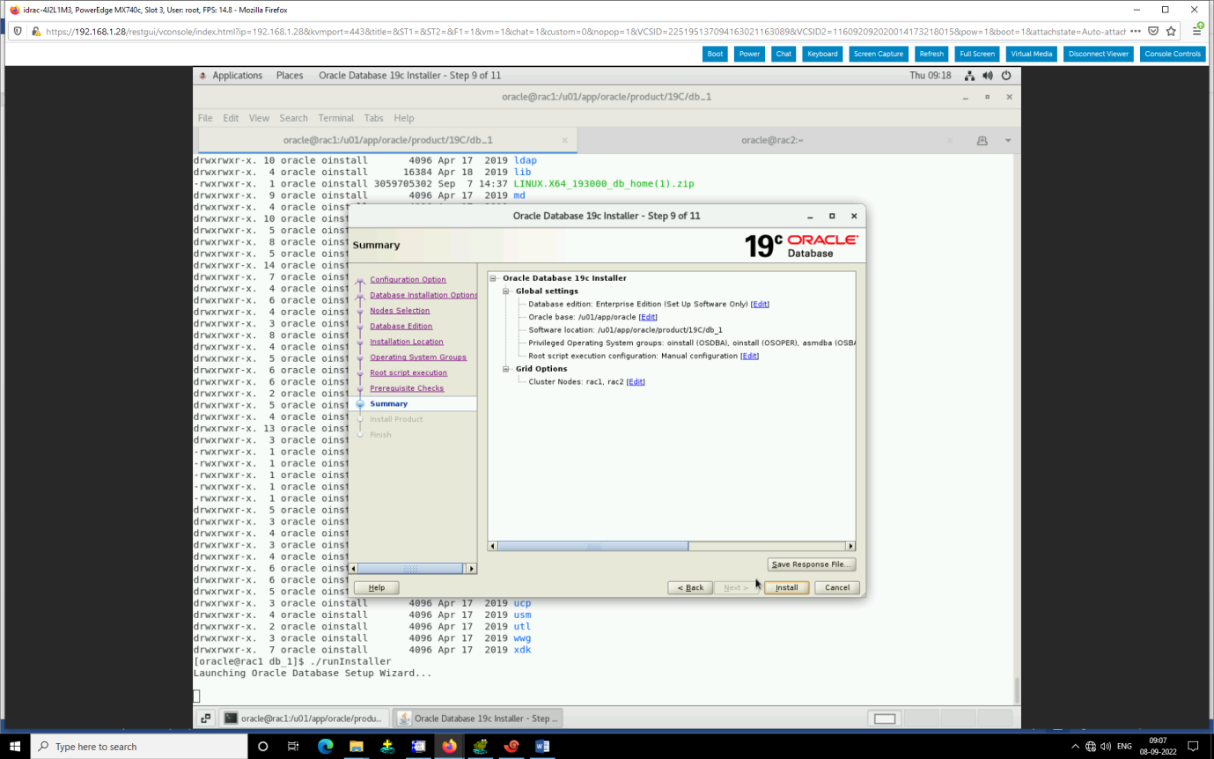Switch to Firefox in Windows taskbar

point(449,746)
